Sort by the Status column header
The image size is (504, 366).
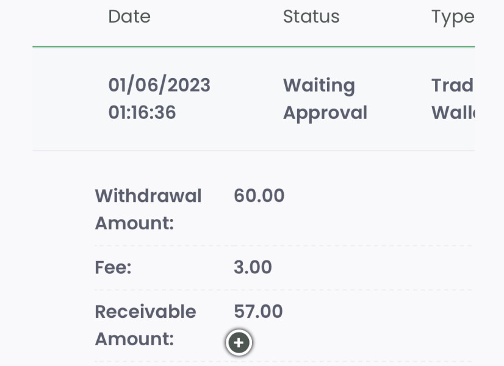(x=311, y=16)
